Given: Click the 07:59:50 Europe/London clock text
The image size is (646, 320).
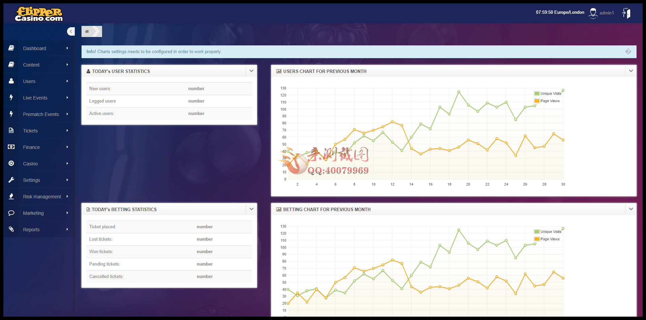Looking at the screenshot, I should pos(560,12).
